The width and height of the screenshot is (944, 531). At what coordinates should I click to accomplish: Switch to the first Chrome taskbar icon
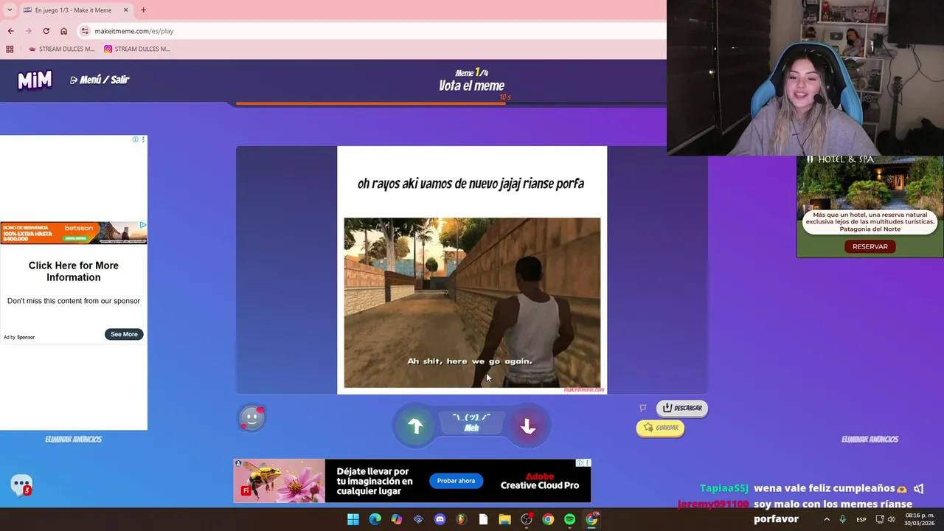pos(548,519)
